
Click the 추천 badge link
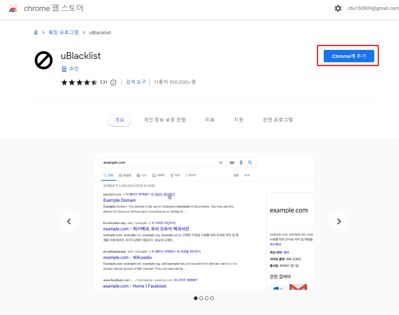coord(74,69)
